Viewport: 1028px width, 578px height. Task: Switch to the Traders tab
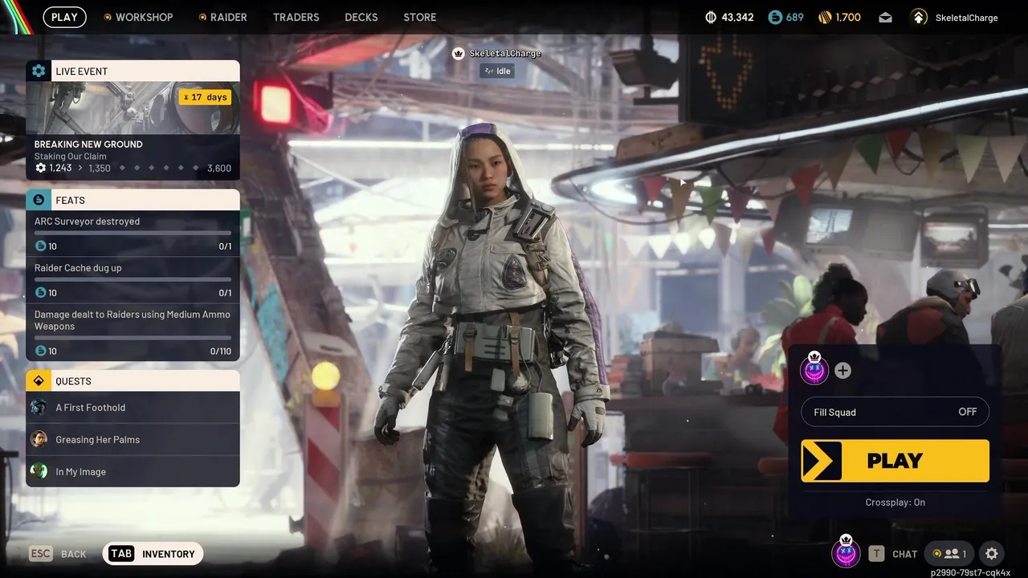pyautogui.click(x=296, y=17)
